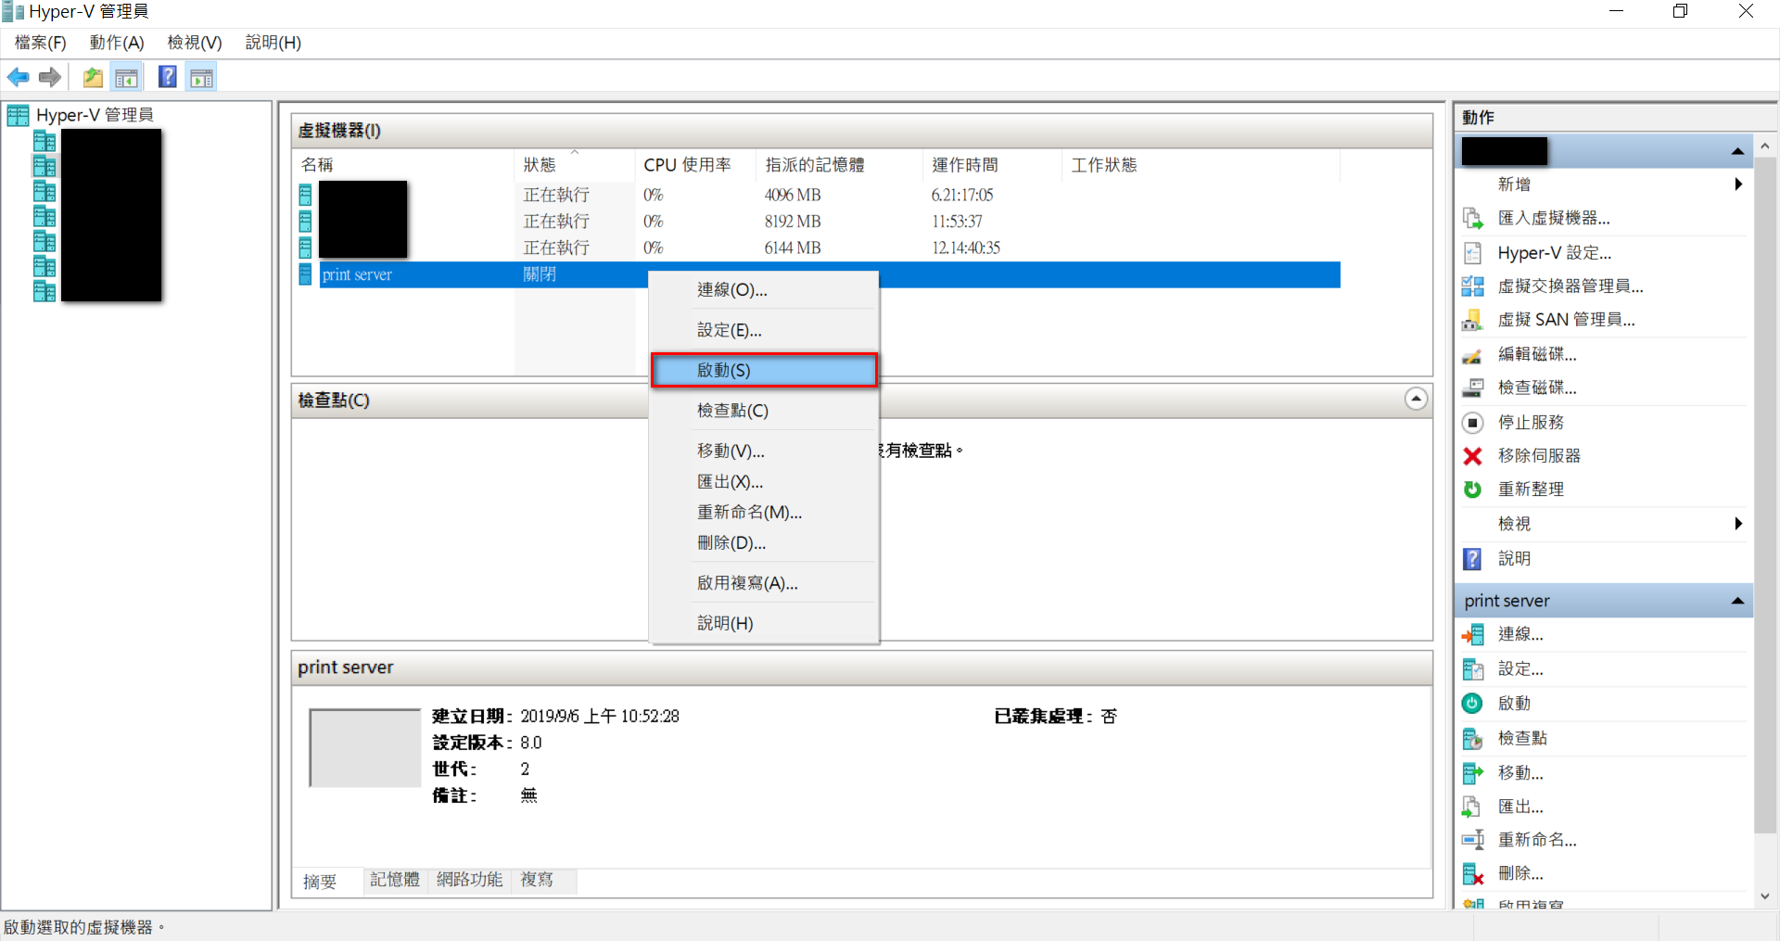Collapse the print server actions section
Image resolution: width=1780 pixels, height=941 pixels.
(1737, 601)
